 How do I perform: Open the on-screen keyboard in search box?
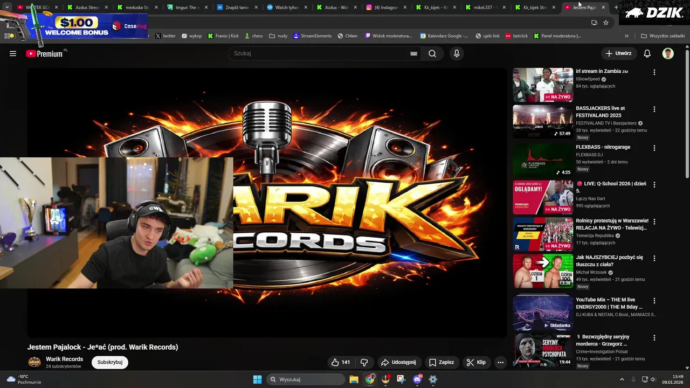click(413, 53)
